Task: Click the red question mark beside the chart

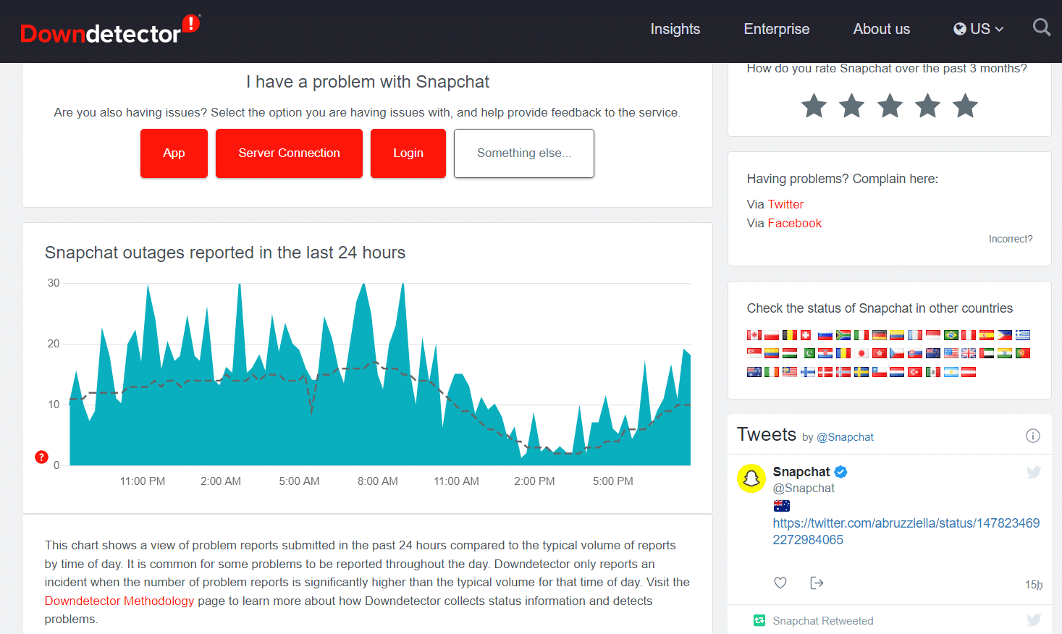Action: (x=41, y=457)
